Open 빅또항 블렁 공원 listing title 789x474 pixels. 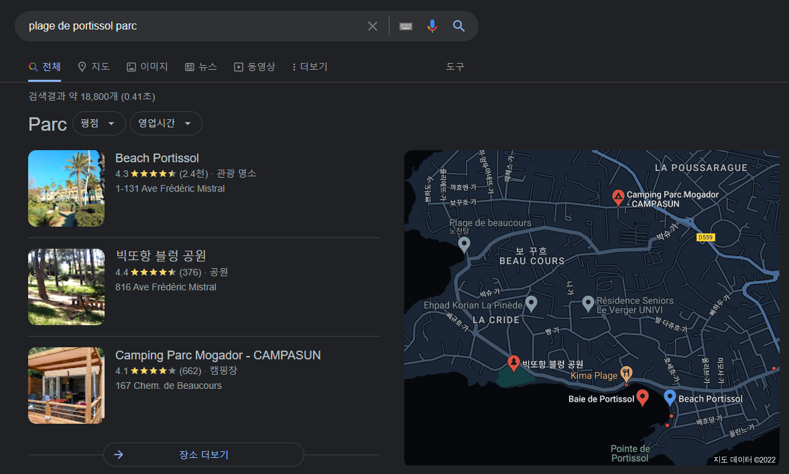(x=161, y=255)
